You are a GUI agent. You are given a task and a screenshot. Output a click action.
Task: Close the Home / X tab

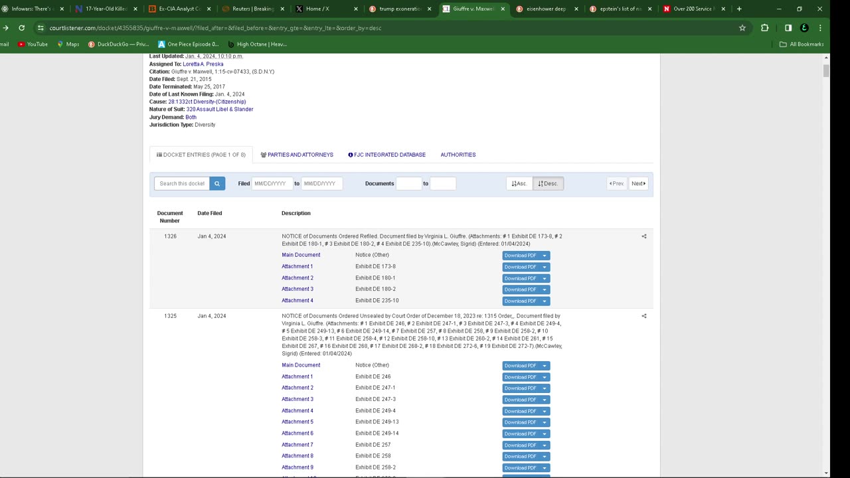356,9
